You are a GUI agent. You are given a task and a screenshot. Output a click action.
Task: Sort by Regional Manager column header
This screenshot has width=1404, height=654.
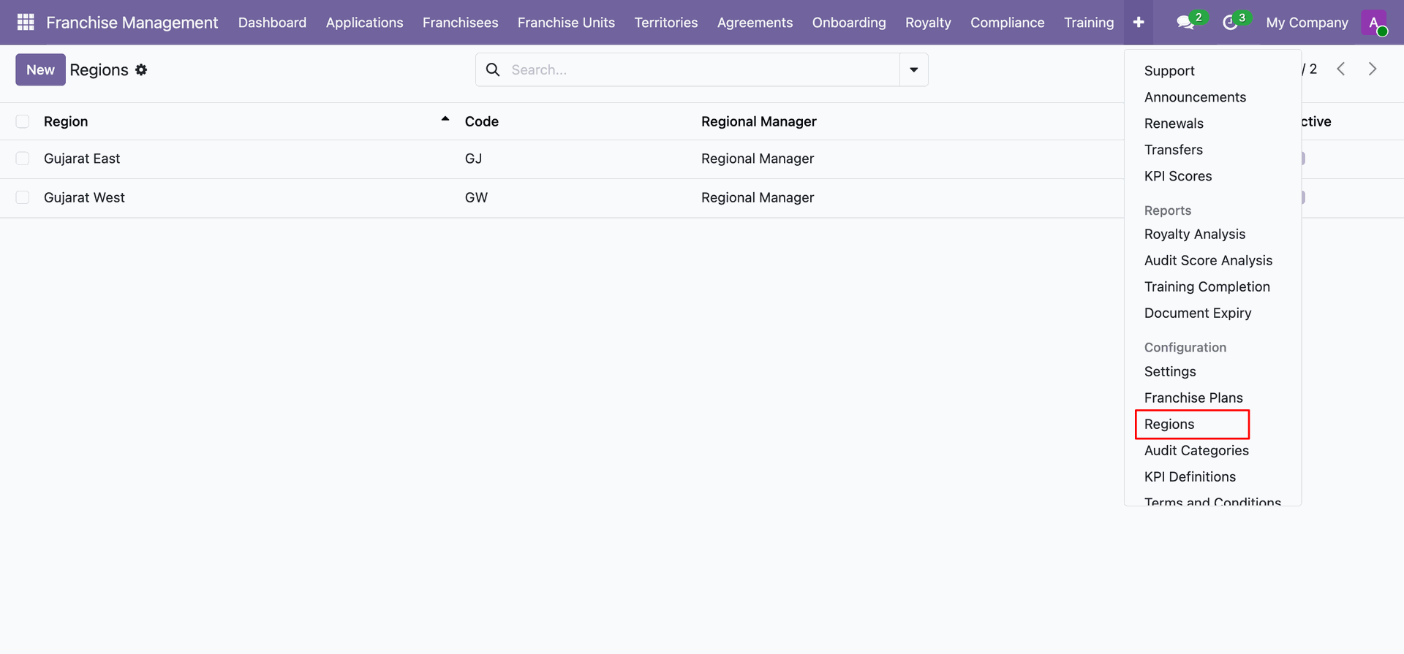tap(759, 121)
